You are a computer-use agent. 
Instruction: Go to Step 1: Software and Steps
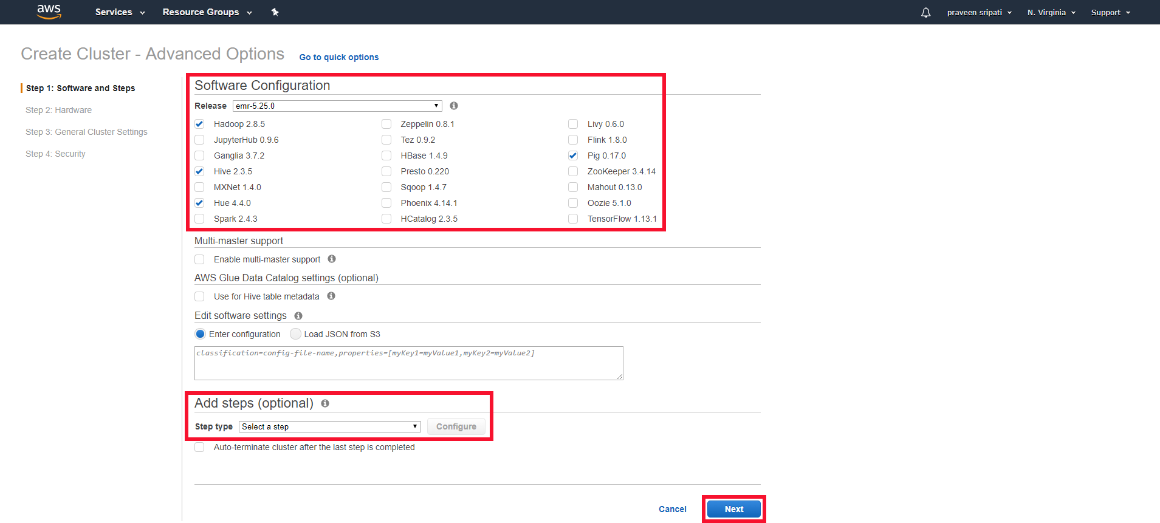click(x=80, y=88)
